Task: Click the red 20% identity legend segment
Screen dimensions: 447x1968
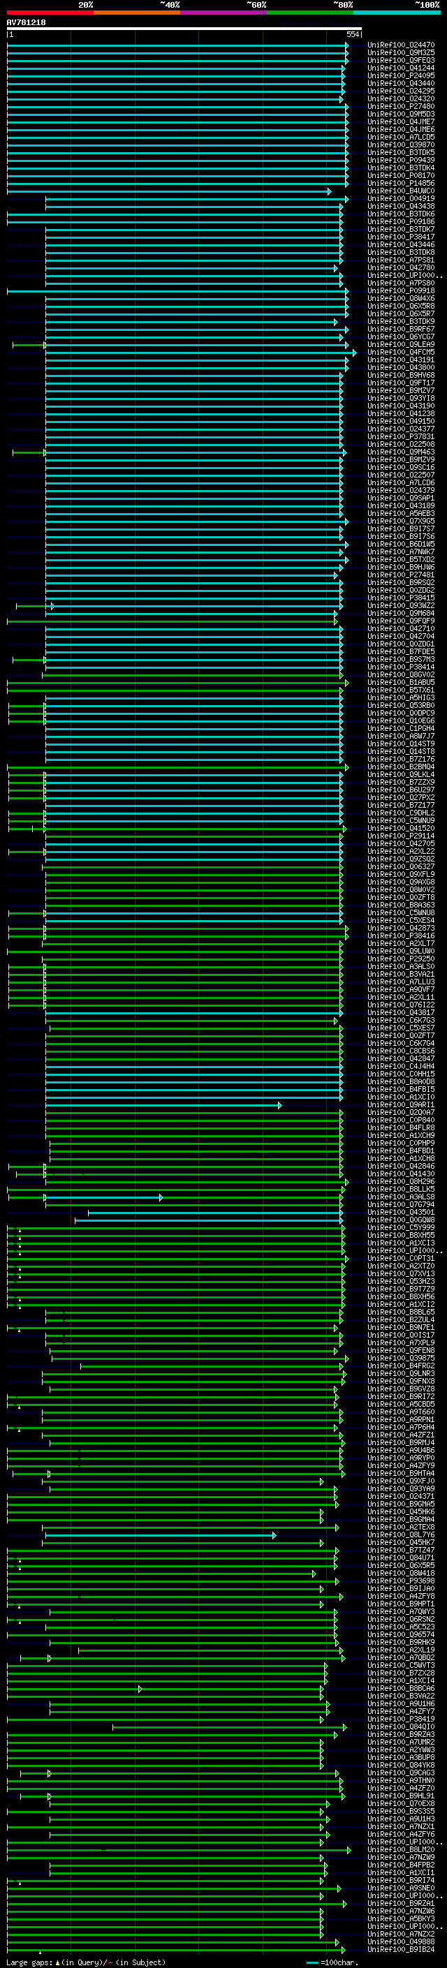Action: coord(50,13)
